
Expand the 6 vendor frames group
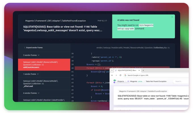[x=31, y=93]
